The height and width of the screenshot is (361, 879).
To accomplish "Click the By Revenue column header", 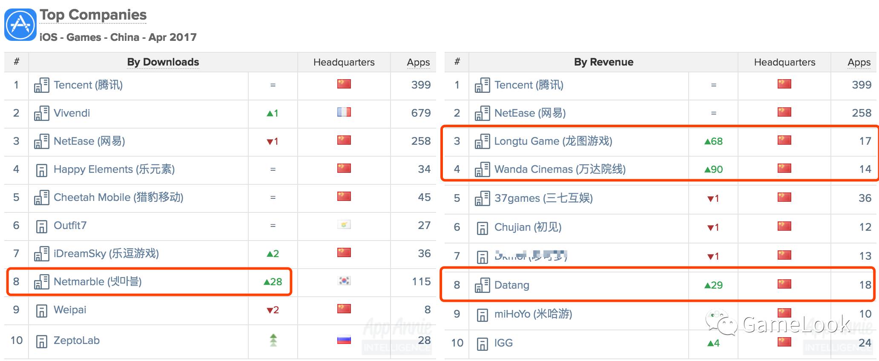I will [603, 62].
